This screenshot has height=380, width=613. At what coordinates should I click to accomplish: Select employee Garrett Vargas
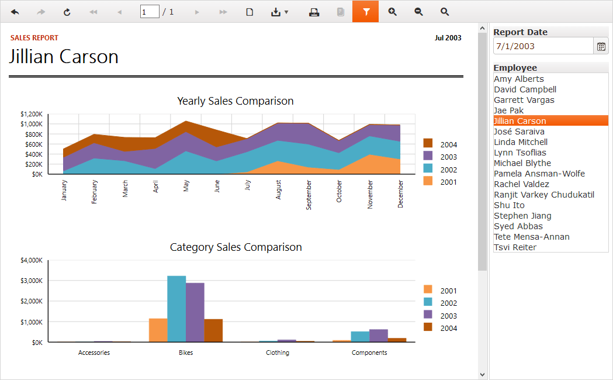551,100
